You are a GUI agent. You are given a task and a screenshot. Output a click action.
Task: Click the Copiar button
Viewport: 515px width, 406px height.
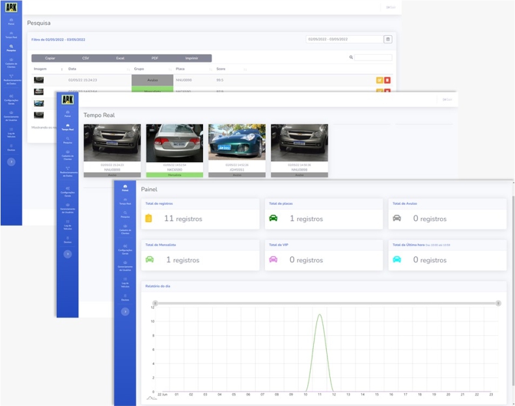click(x=49, y=58)
